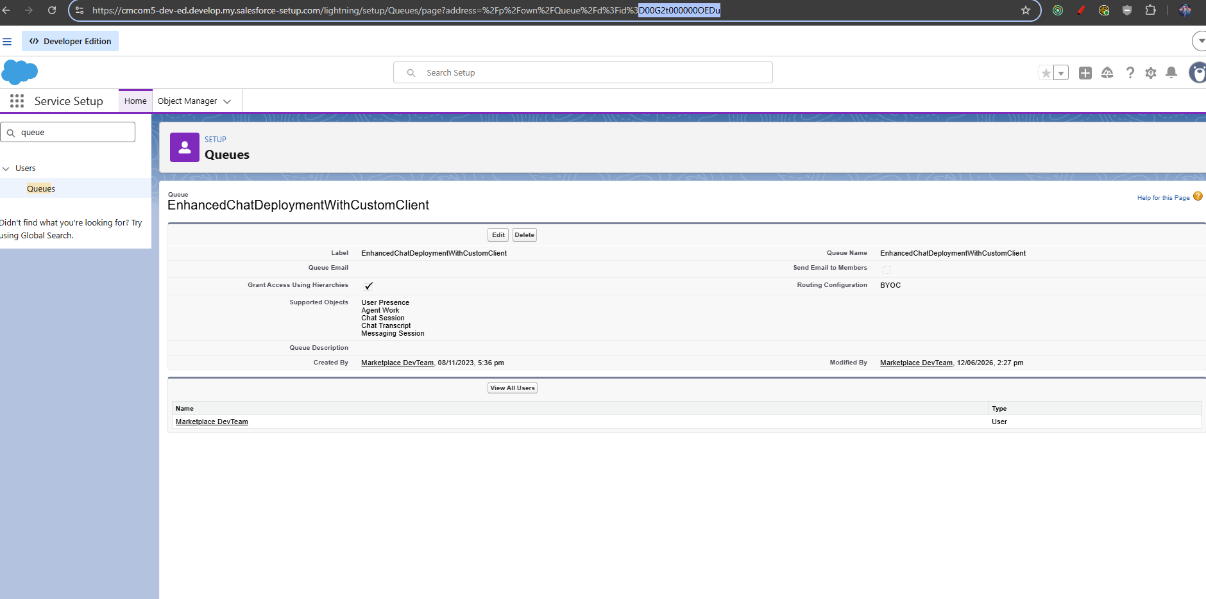The height and width of the screenshot is (599, 1206).
Task: Bookmark this page with the star icon
Action: (1026, 10)
